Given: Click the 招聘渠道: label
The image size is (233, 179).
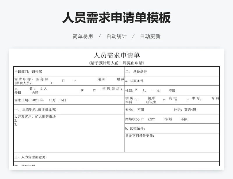Looking at the screenshot, I should click(112, 89).
